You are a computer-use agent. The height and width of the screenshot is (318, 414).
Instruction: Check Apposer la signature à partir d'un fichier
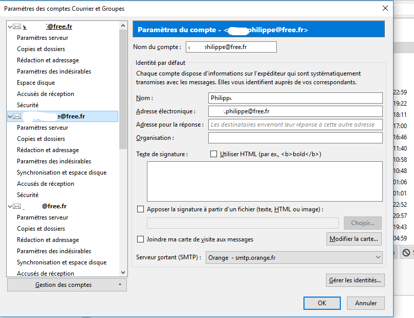pos(141,209)
